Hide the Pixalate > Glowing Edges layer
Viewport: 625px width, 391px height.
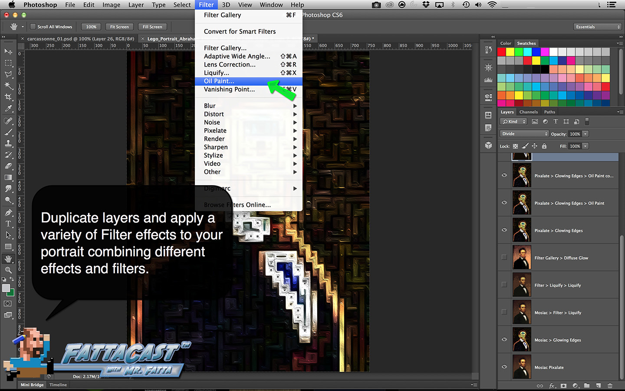click(504, 230)
